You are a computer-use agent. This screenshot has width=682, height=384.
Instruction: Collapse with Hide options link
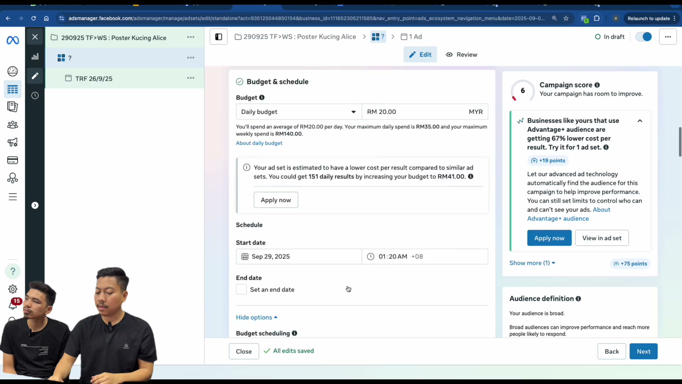[x=256, y=317]
